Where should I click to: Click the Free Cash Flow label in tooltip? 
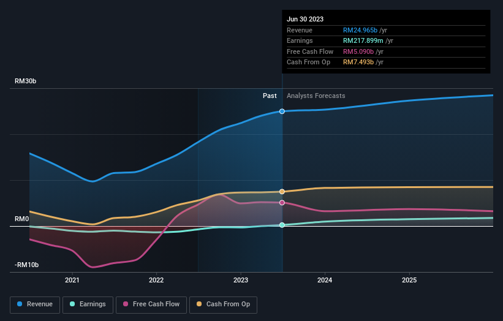click(x=310, y=51)
